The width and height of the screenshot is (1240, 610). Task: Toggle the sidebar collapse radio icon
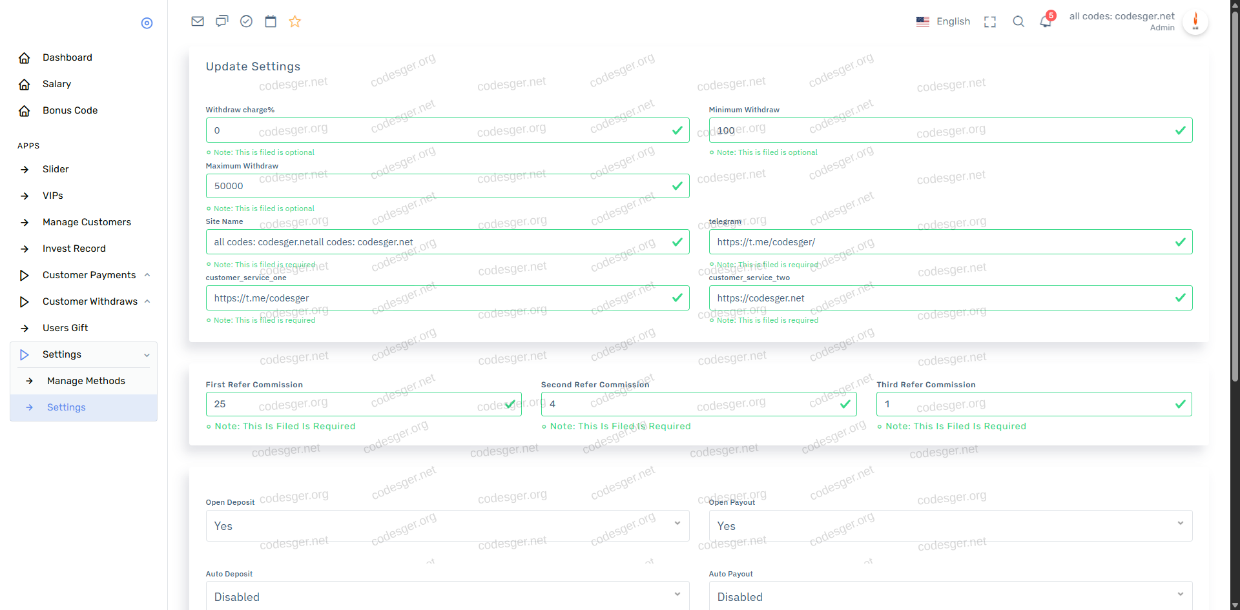click(147, 23)
